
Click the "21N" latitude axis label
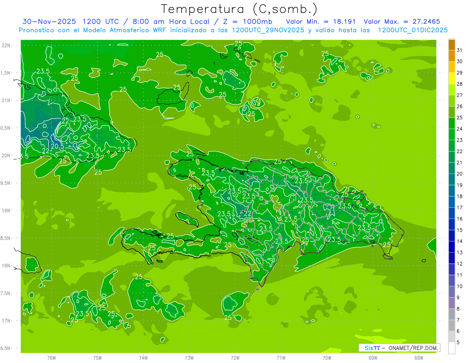coord(6,101)
